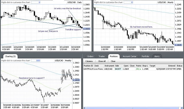Click the Close column header
This screenshot has height=109, width=184.
point(132,66)
